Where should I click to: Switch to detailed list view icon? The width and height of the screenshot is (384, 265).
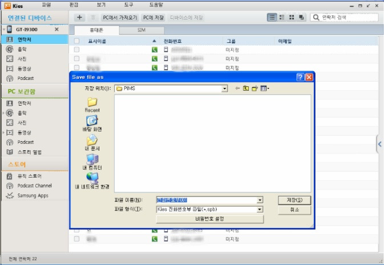coord(282,17)
